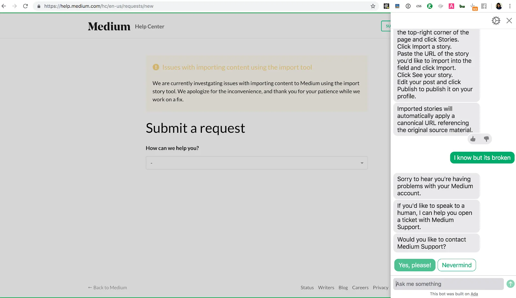Click the import tool issues alert title
The height and width of the screenshot is (298, 516).
(x=237, y=67)
